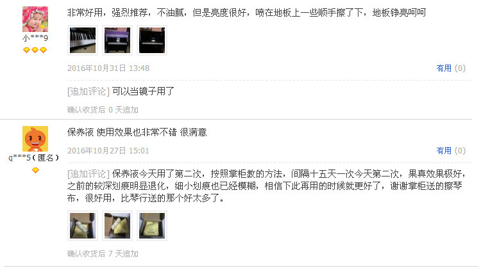Click the orange mascot avatar of user q***5
The height and width of the screenshot is (275, 481).
tap(35, 139)
